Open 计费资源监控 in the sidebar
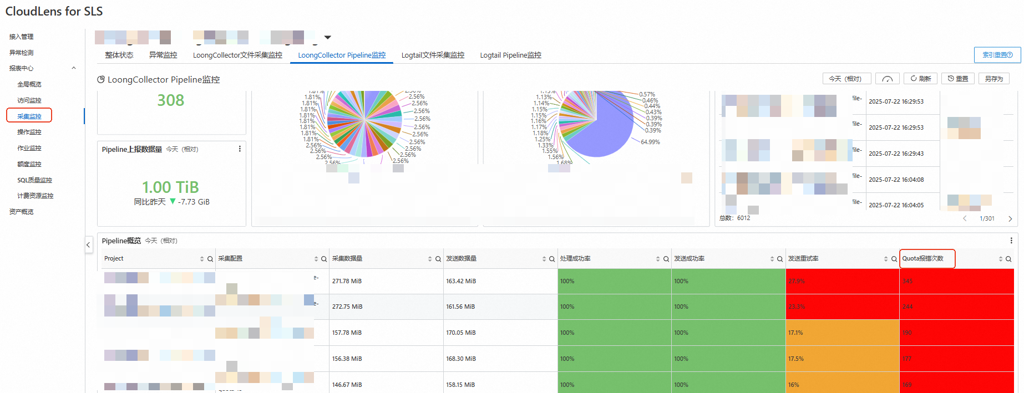Screen dimensions: 1024x393 tap(36, 196)
